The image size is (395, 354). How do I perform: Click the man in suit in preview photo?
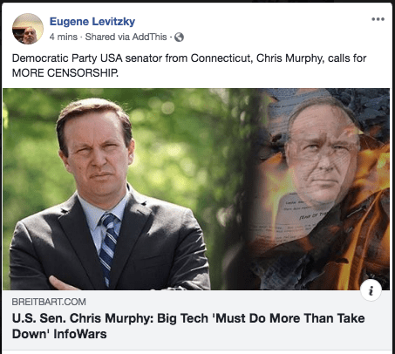tap(109, 194)
